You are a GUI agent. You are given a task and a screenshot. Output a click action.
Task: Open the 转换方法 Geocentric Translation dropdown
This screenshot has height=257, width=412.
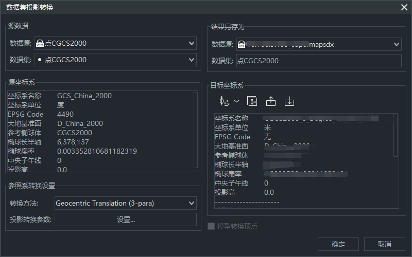click(191, 204)
